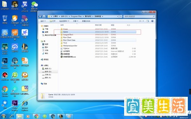This screenshot has width=191, height=119.
Task: Click the address bar refresh button
Action: (121, 17)
